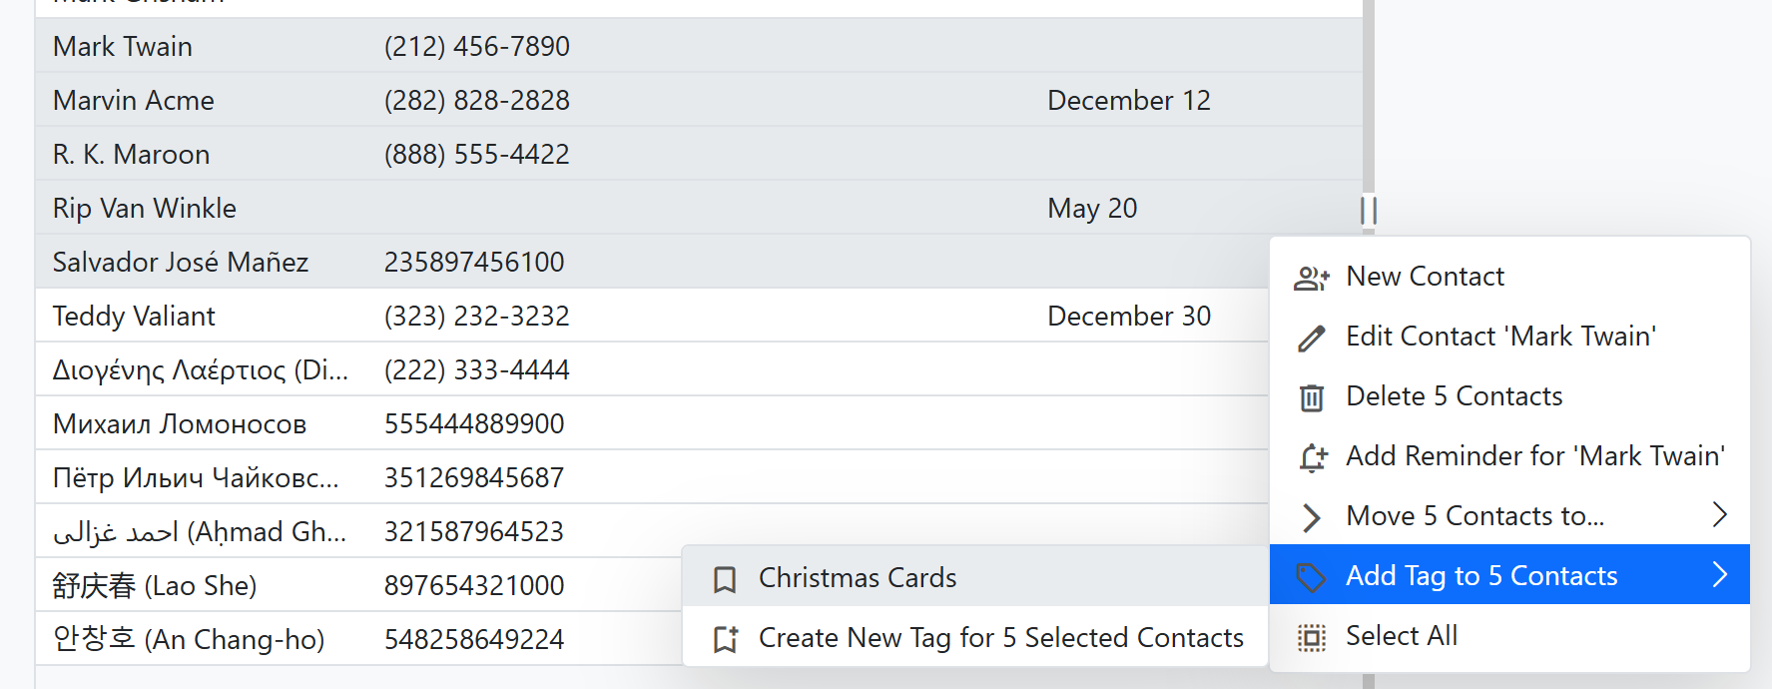Click the bookmark icon beside Christmas Cards

[x=724, y=578]
